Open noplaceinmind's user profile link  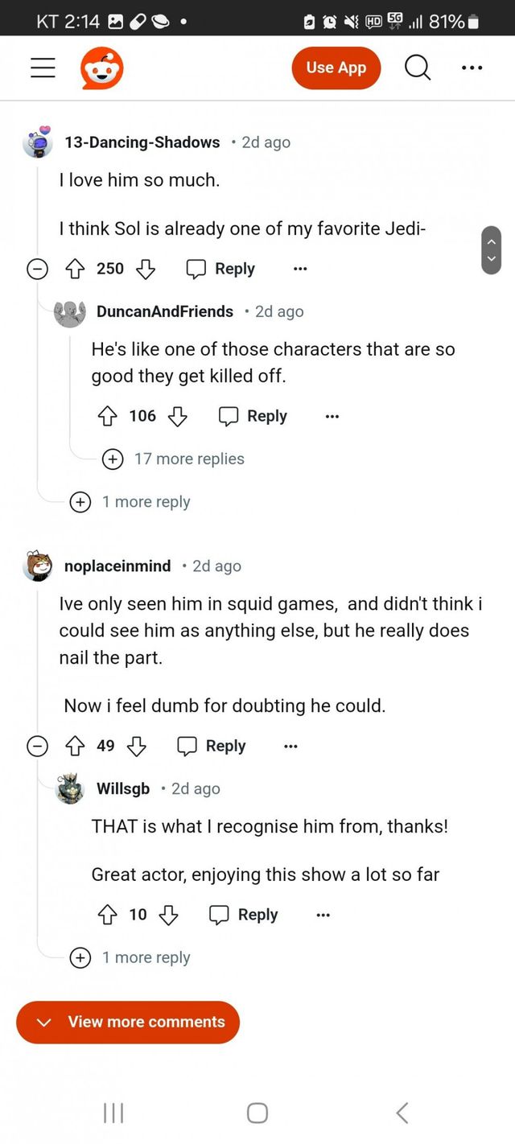117,566
